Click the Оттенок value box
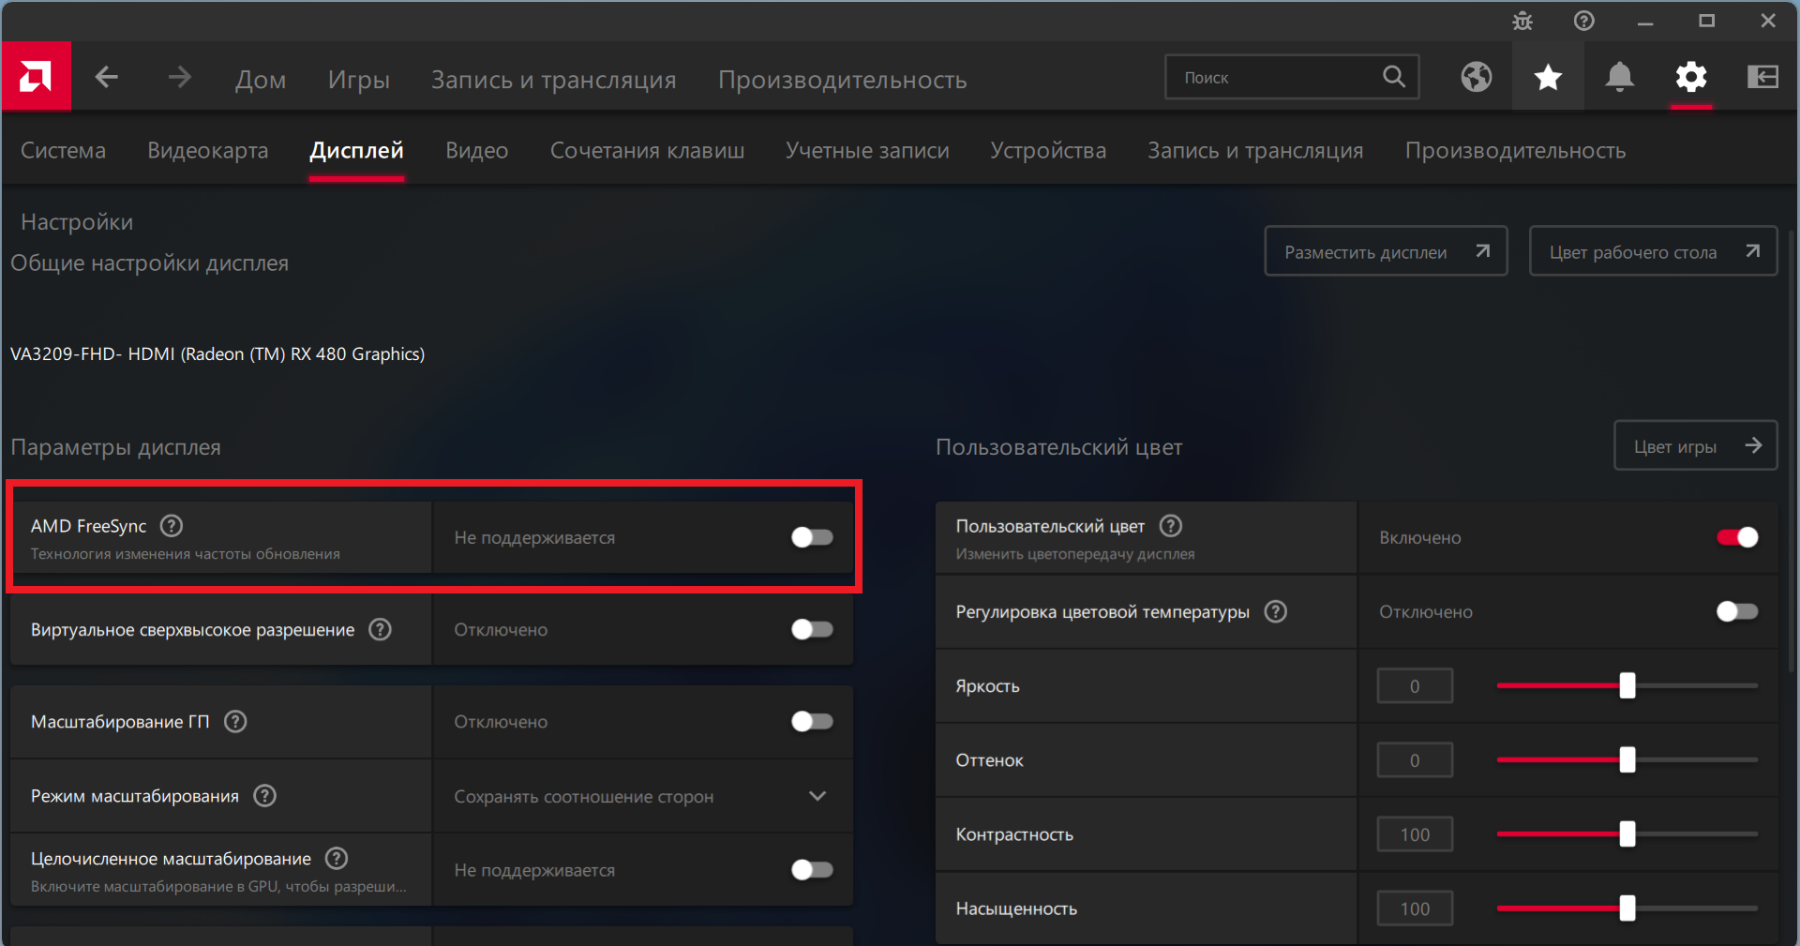1800x946 pixels. tap(1415, 759)
